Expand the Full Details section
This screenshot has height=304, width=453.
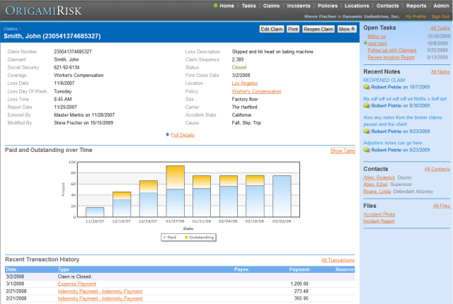[183, 134]
